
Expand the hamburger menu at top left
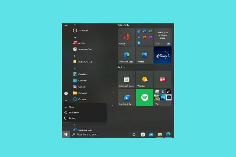[x=66, y=25]
